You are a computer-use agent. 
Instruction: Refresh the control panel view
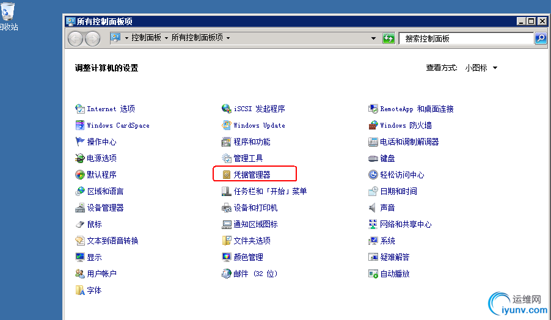coord(389,38)
